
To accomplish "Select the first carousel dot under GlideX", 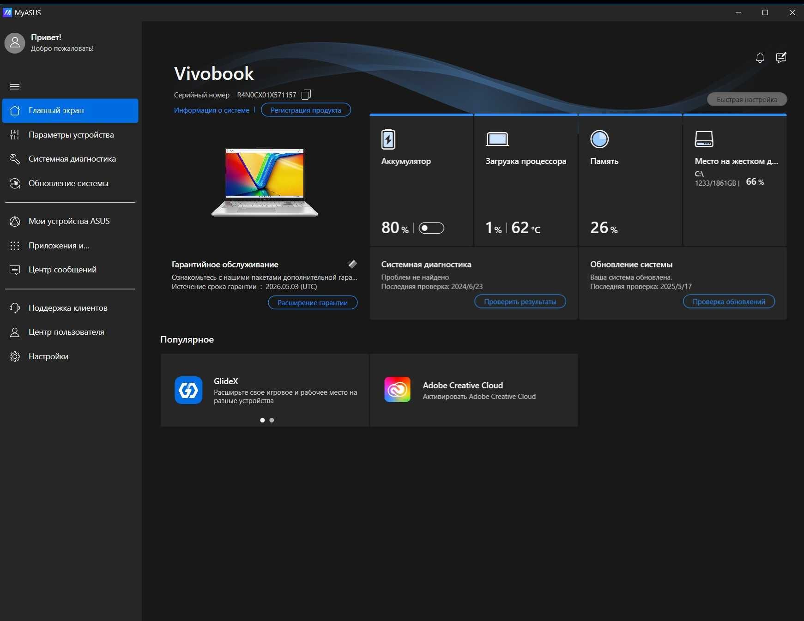I will (x=262, y=420).
